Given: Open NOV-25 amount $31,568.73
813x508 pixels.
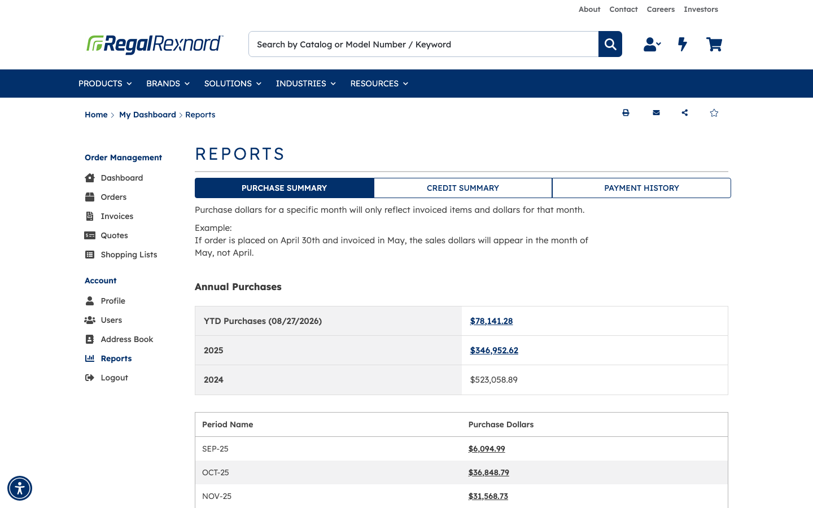Looking at the screenshot, I should click(488, 496).
